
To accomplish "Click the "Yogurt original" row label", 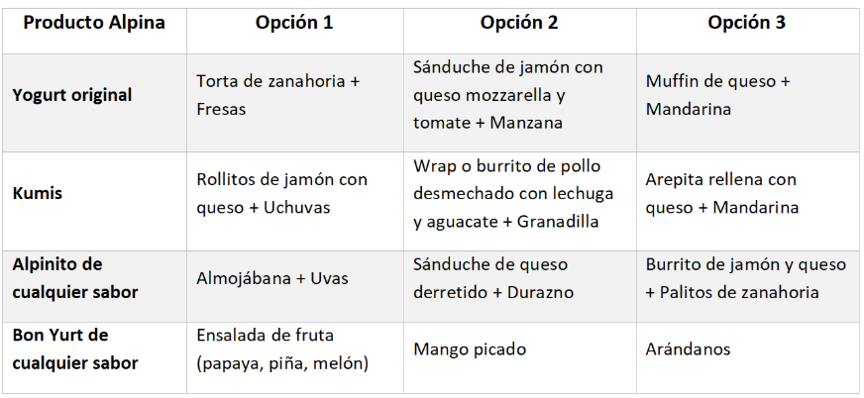I will coord(72,95).
